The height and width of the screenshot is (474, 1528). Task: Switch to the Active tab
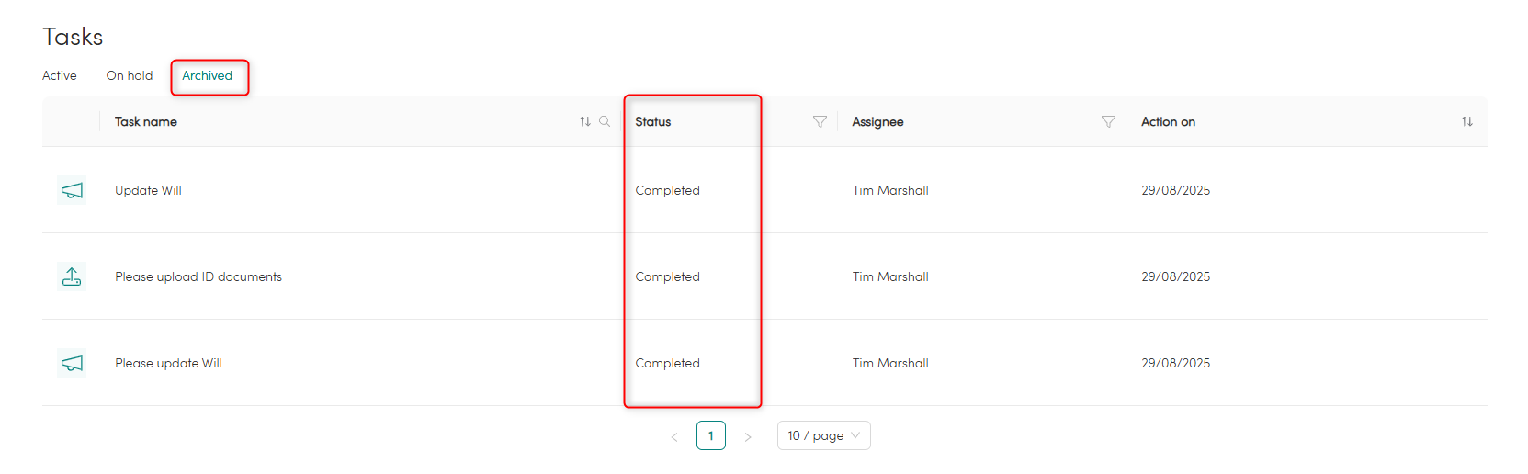click(60, 75)
